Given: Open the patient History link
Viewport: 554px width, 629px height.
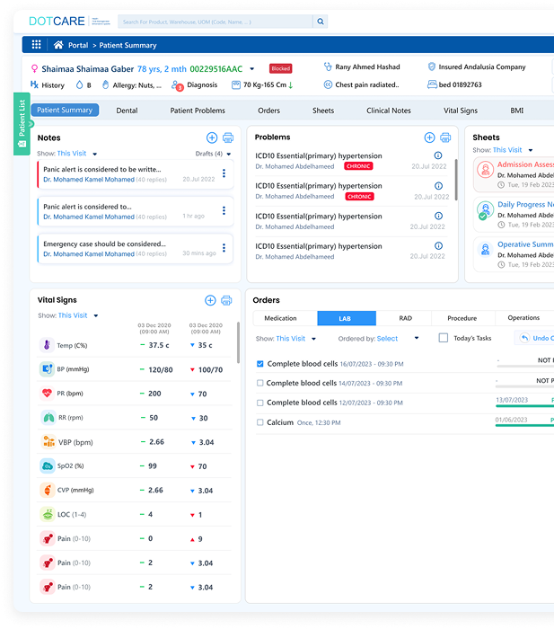Looking at the screenshot, I should (48, 85).
